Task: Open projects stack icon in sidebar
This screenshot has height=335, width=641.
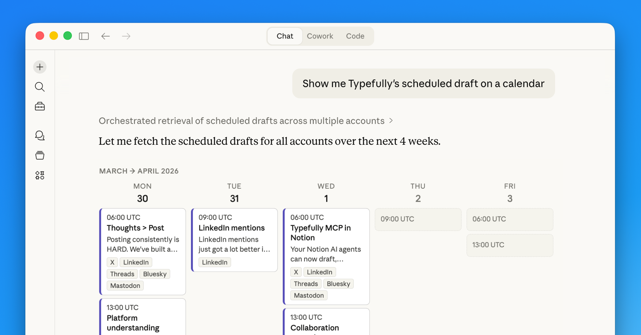Action: tap(40, 155)
